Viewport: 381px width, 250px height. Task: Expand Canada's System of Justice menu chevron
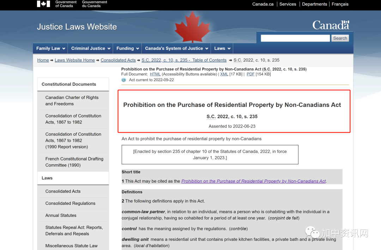pos(207,49)
